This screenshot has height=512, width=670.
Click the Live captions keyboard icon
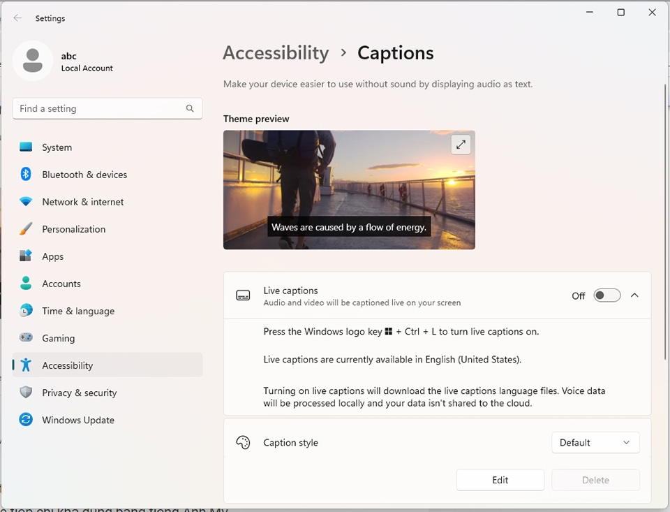pos(243,295)
